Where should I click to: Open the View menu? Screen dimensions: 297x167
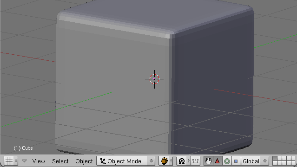click(39, 161)
